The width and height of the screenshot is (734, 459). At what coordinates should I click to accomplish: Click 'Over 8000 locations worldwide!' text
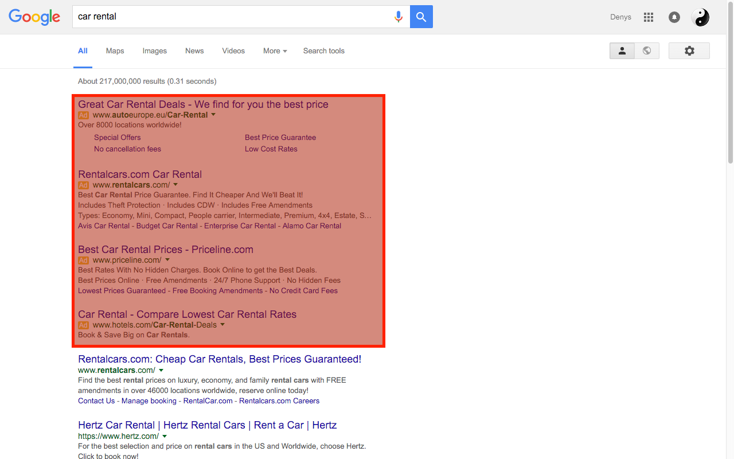[130, 125]
